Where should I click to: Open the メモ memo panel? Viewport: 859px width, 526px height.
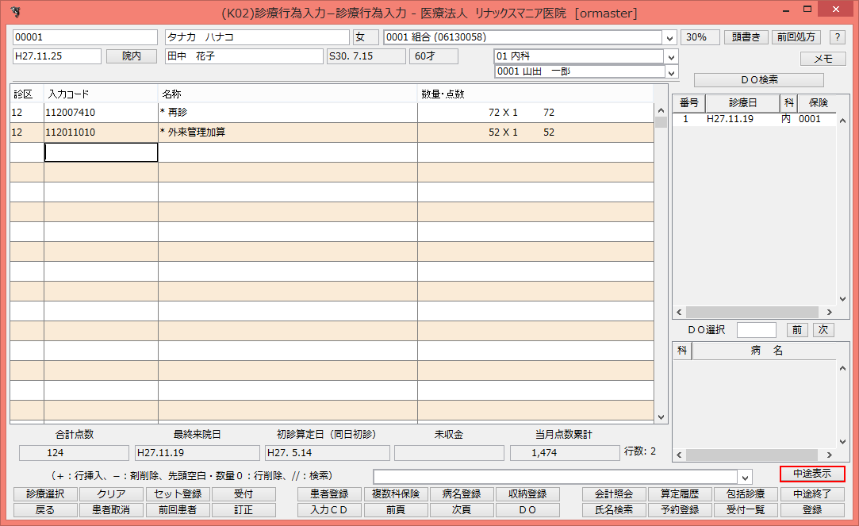pos(825,58)
